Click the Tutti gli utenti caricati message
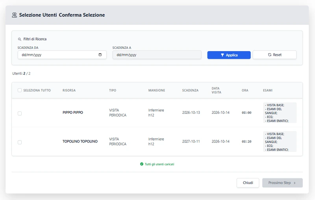This screenshot has width=315, height=200. tap(159, 164)
